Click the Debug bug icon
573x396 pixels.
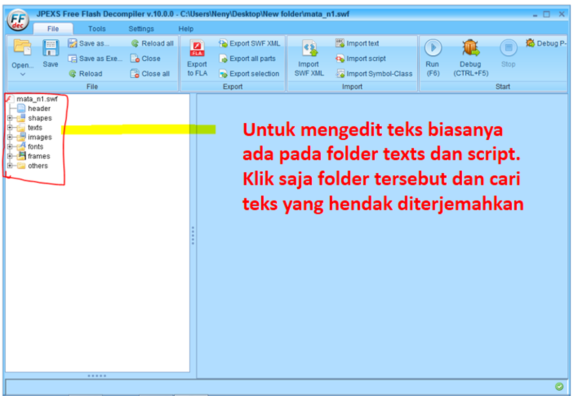tap(470, 48)
